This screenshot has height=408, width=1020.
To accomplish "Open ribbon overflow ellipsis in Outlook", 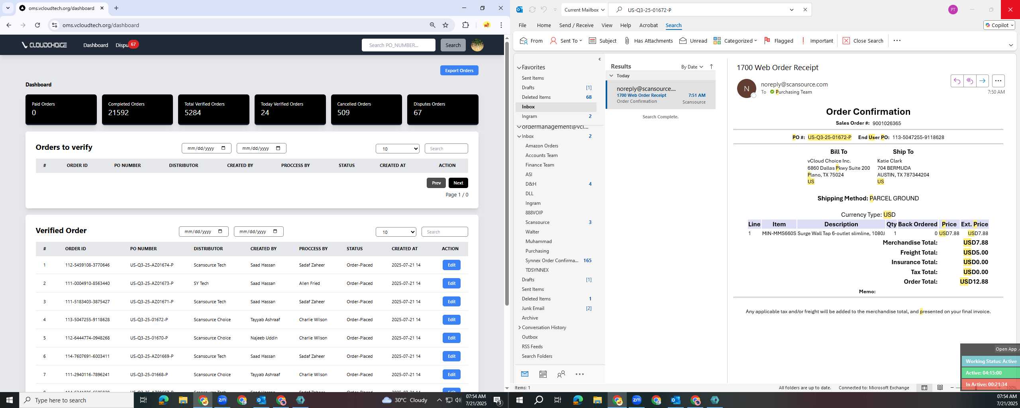I will pos(897,41).
